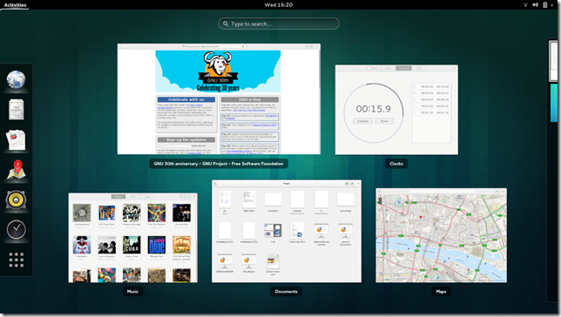The image size is (561, 317).
Task: Click the URL bar in GNU browser window
Action: [x=214, y=46]
